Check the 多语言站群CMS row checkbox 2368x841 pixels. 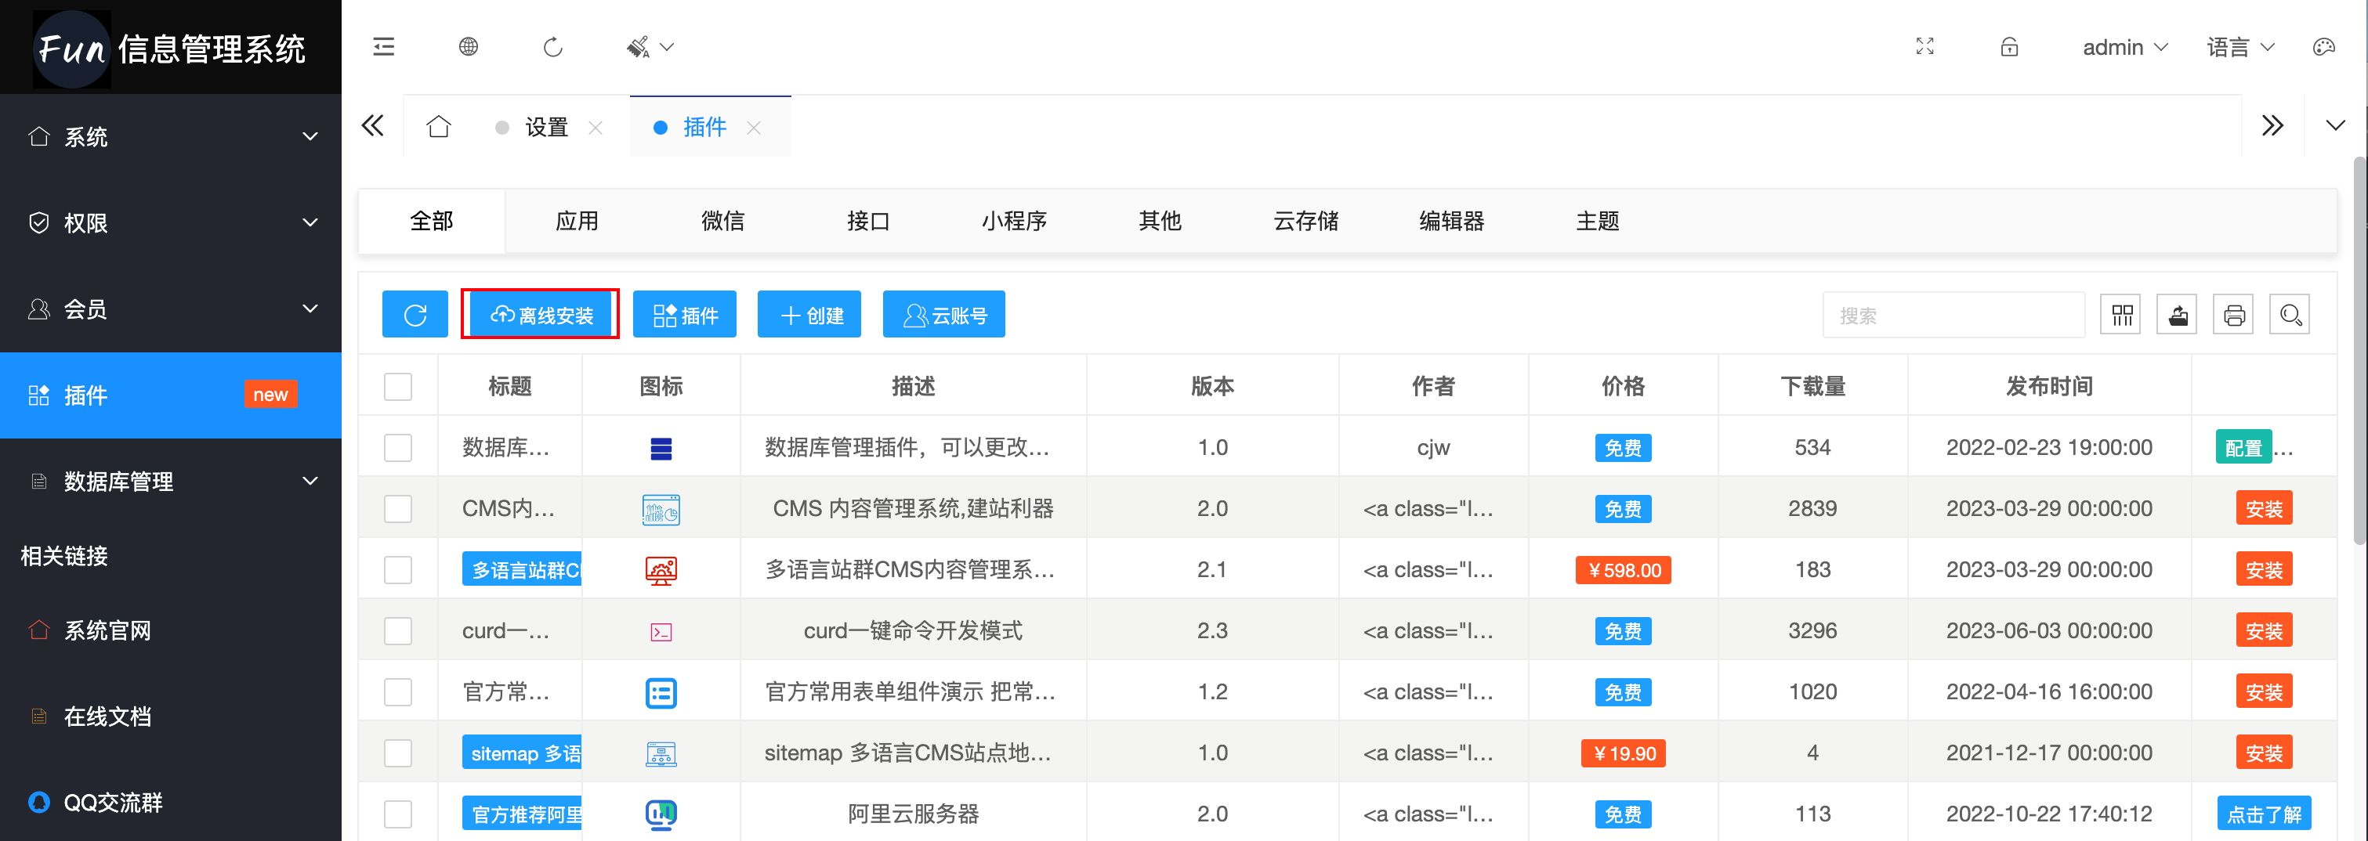(398, 571)
